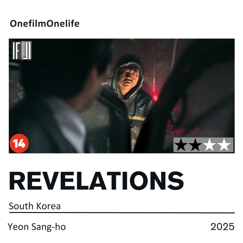Select the third white star
243x243 pixels.
click(209, 145)
